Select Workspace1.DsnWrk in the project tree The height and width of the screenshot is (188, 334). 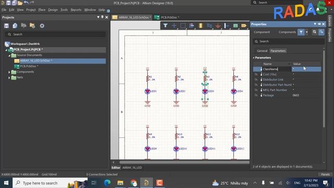[25, 44]
